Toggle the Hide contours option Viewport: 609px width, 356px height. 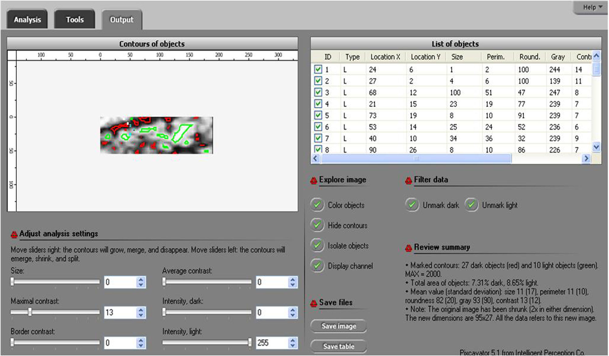pos(317,225)
